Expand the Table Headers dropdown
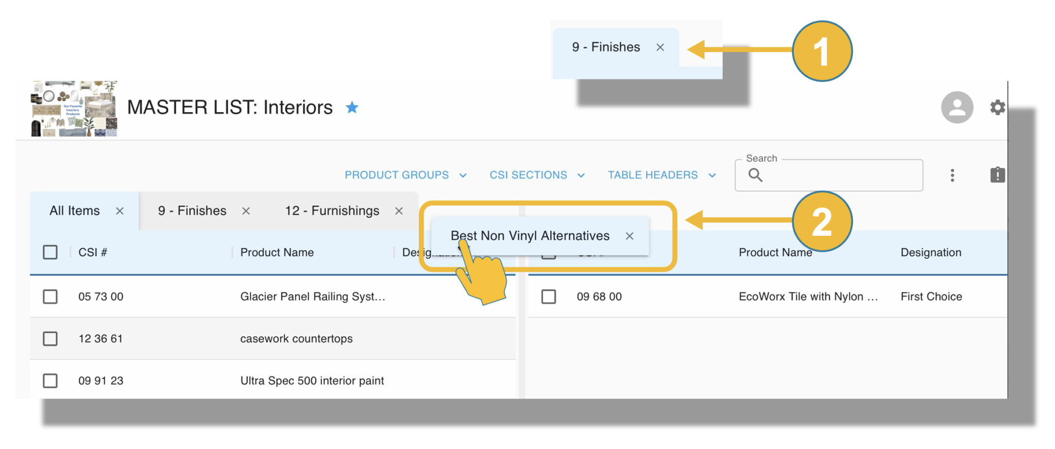 point(661,175)
